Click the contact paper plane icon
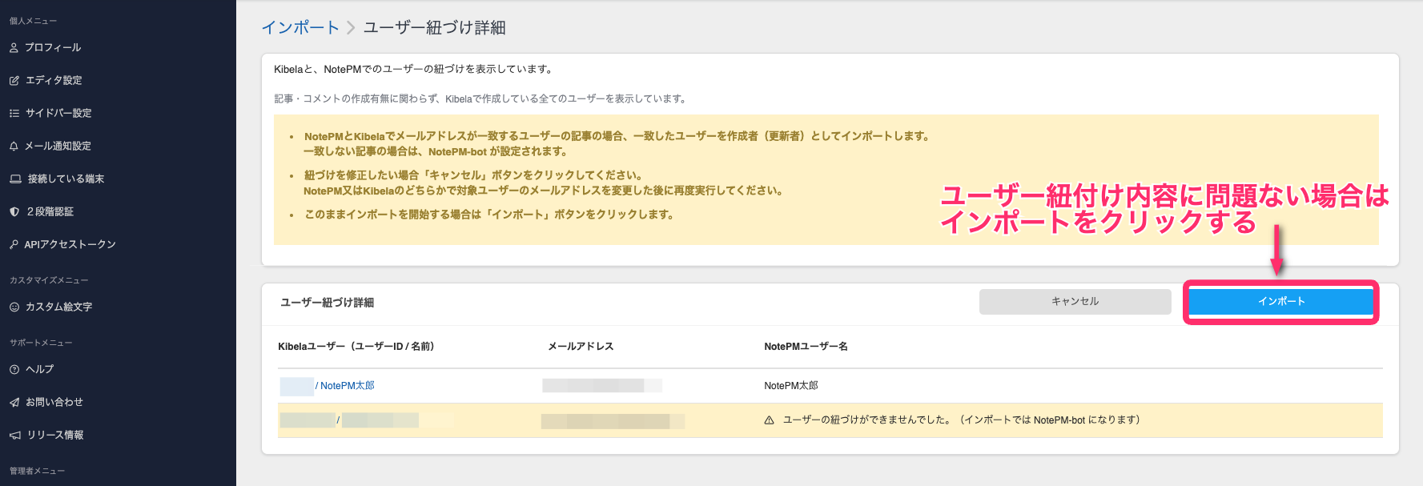 14,403
